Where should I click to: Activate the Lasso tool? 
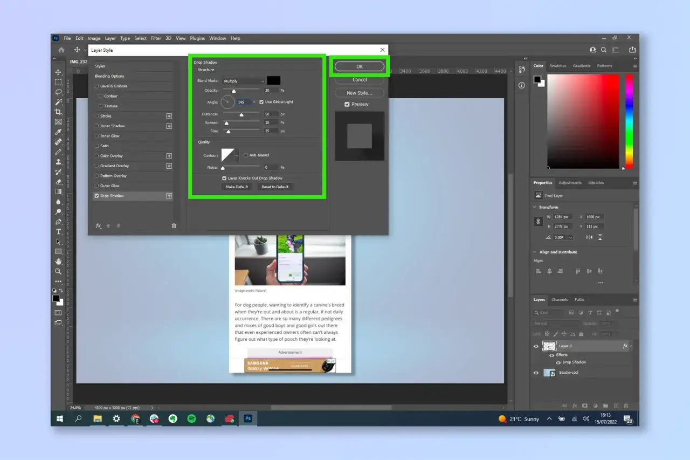58,93
